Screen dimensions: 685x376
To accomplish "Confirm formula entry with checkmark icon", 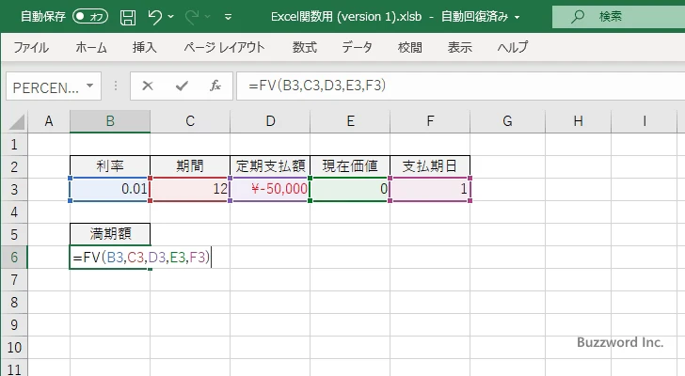I will coord(182,86).
